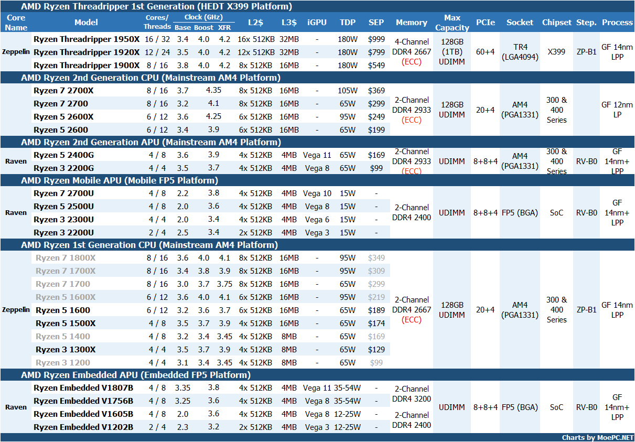Select the greyed Ryzen 7 1800X model name
635x442 pixels.
[x=66, y=258]
